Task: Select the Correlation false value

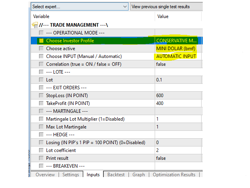Action: (x=178, y=64)
